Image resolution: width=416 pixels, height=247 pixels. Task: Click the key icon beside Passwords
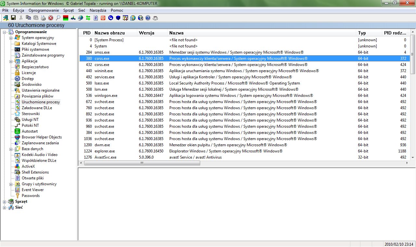(x=17, y=196)
